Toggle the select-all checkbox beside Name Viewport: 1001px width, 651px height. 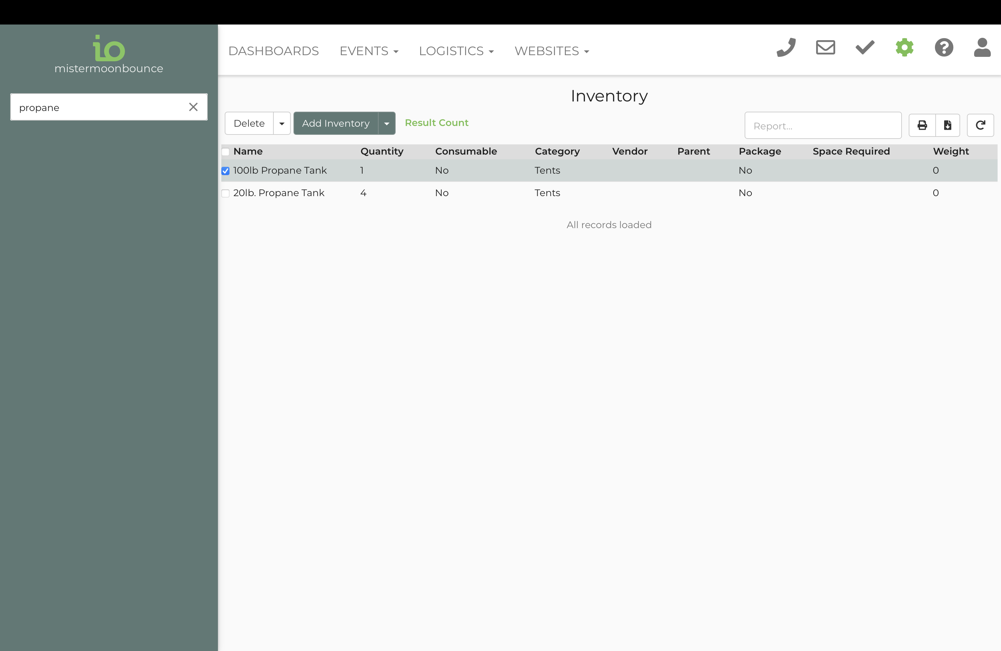coord(225,152)
